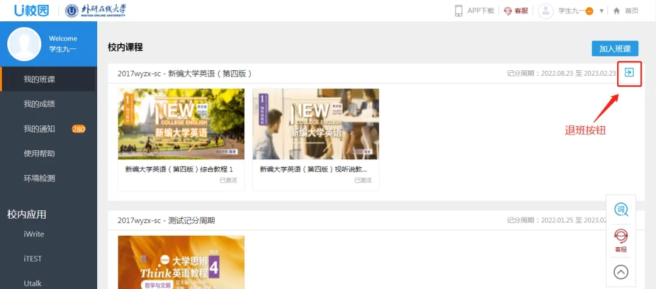Click the exit class icon for 新编大学英语

629,73
